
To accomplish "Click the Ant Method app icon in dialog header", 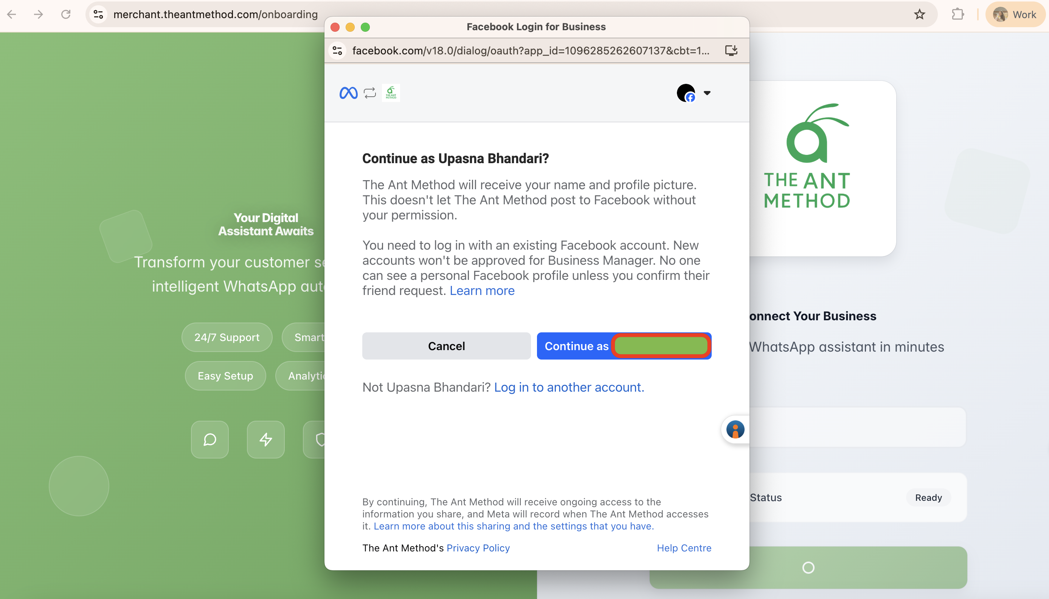I will point(390,93).
